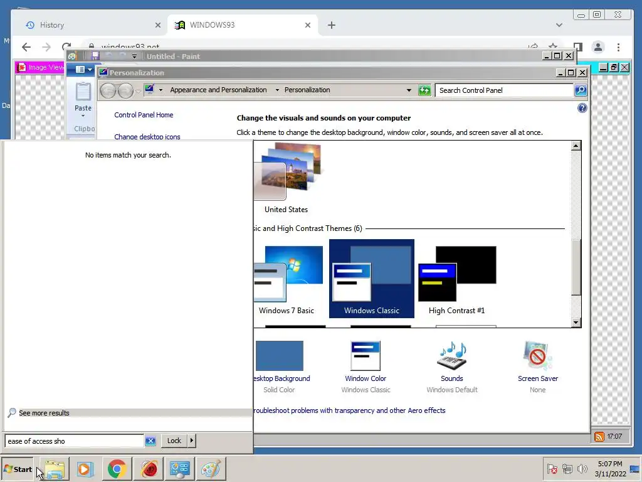Click the Save icon in Paint quick toolbar
The image size is (642, 482).
(95, 56)
